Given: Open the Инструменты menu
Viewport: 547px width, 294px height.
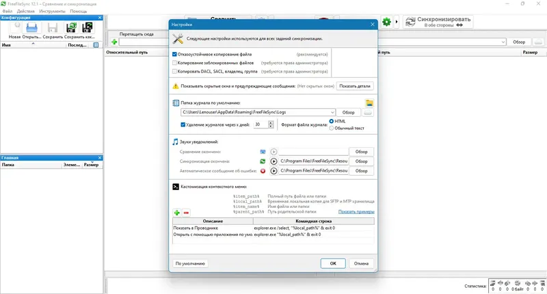Looking at the screenshot, I should pos(52,11).
